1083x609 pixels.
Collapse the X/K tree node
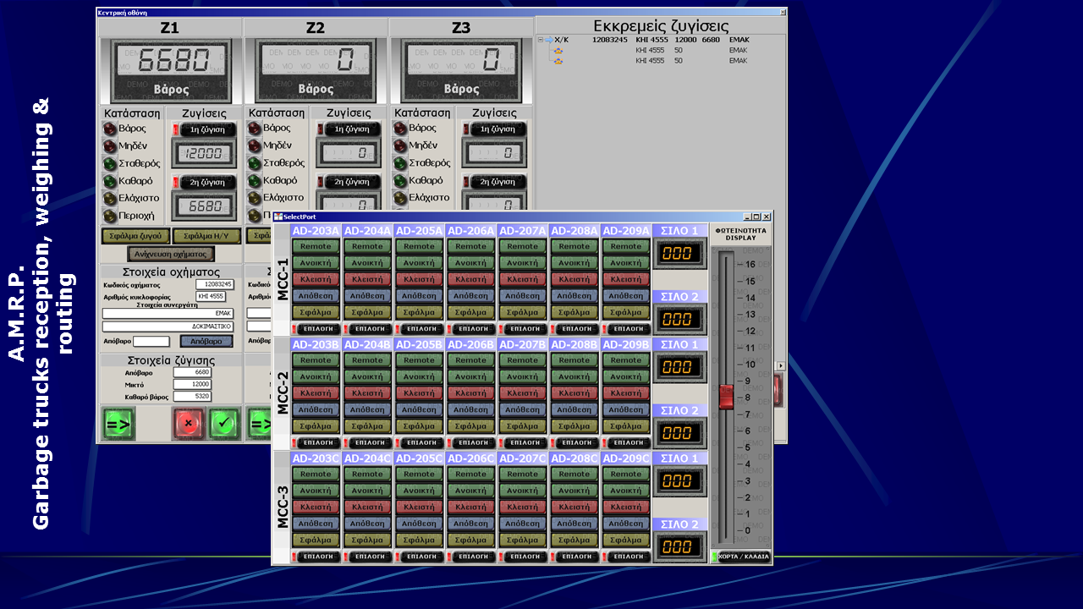540,40
